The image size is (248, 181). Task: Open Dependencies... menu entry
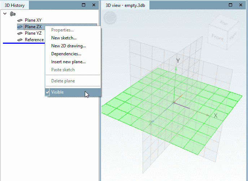click(x=73, y=54)
